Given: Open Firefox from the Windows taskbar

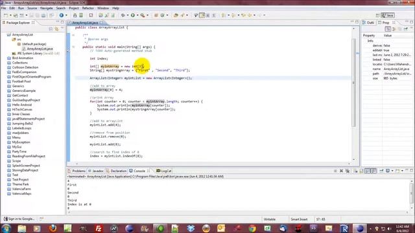Looking at the screenshot, I should tap(53, 228).
